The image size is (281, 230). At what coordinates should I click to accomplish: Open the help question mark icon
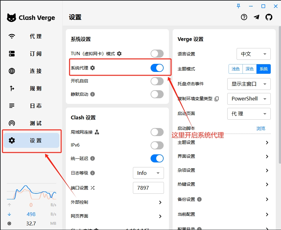(x=244, y=17)
